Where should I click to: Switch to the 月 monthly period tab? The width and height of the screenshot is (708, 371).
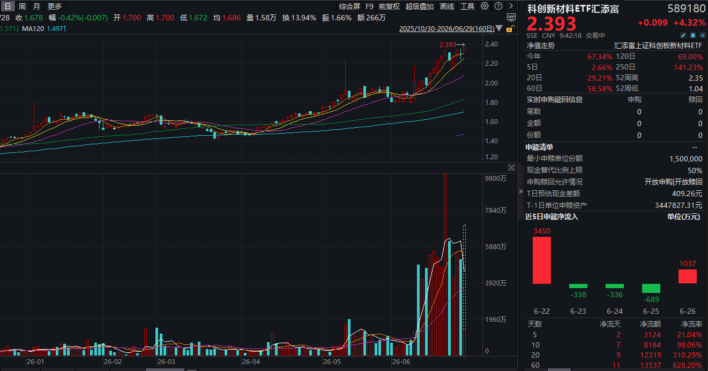tap(36, 6)
